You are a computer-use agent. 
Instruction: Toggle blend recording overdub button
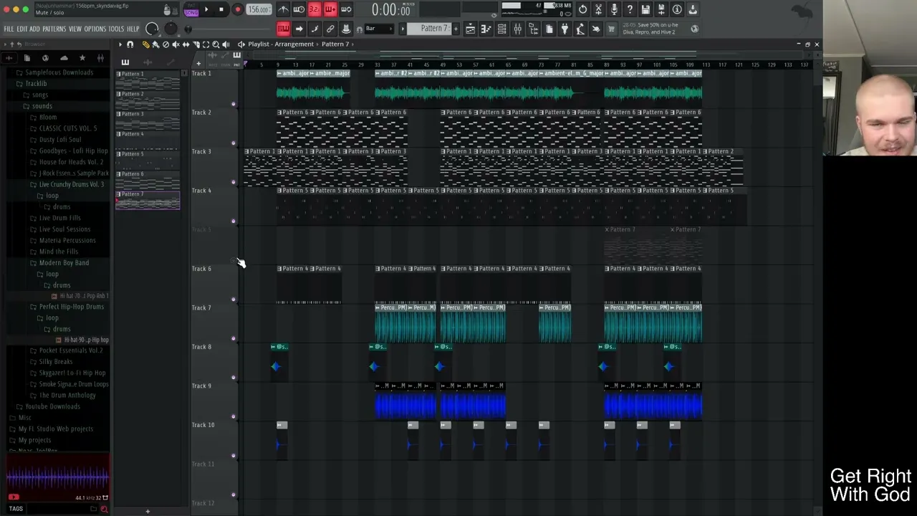[330, 9]
